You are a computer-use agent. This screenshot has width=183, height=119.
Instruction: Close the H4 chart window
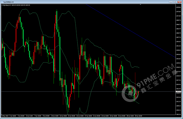(x=179, y=2)
